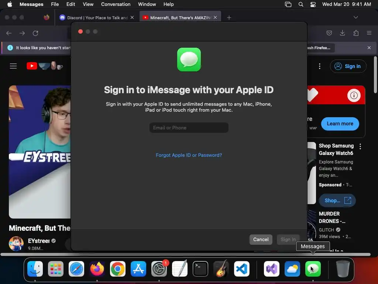Switch to Firefox in the Dock
378x284 pixels.
click(97, 269)
